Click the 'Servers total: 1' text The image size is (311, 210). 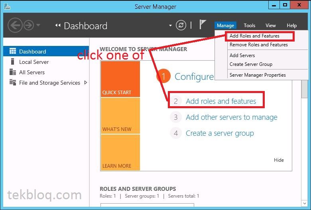tap(183, 196)
